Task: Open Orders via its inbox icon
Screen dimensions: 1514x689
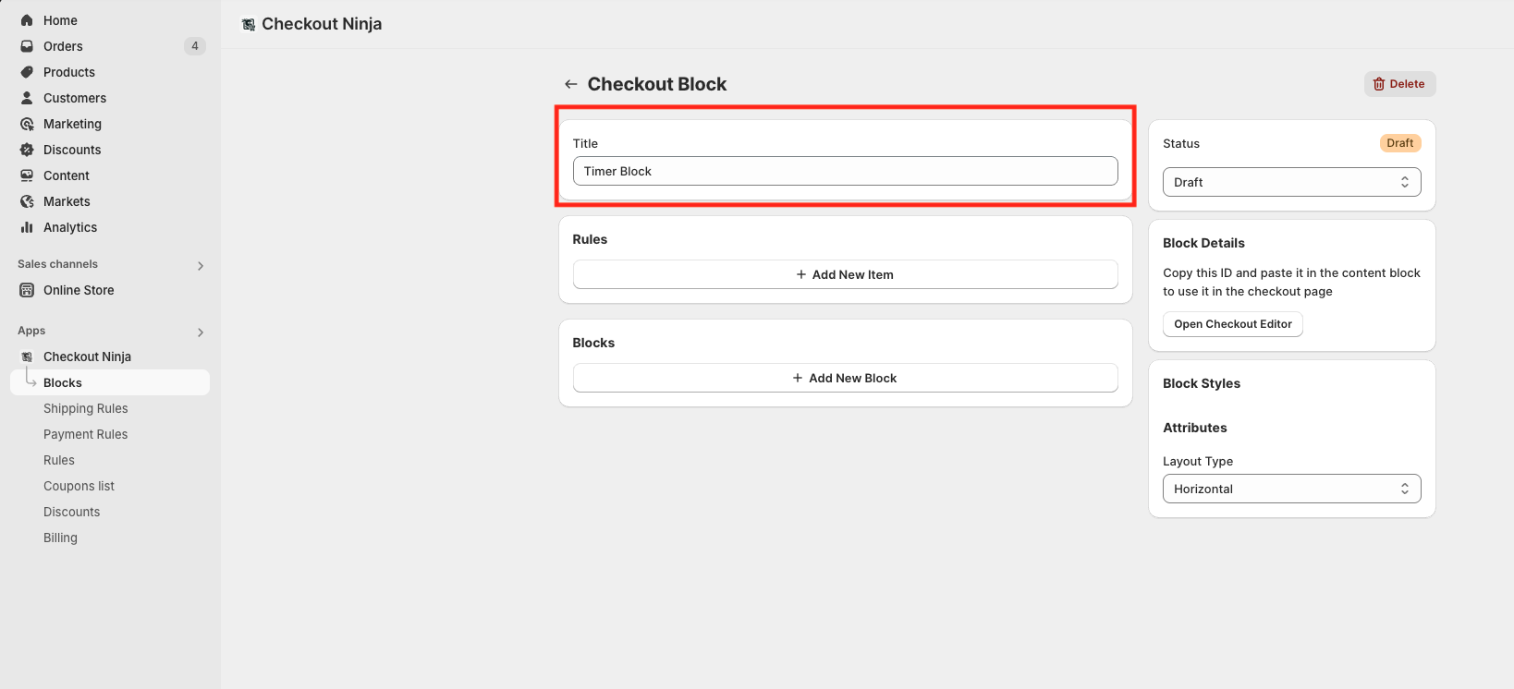Action: click(27, 46)
